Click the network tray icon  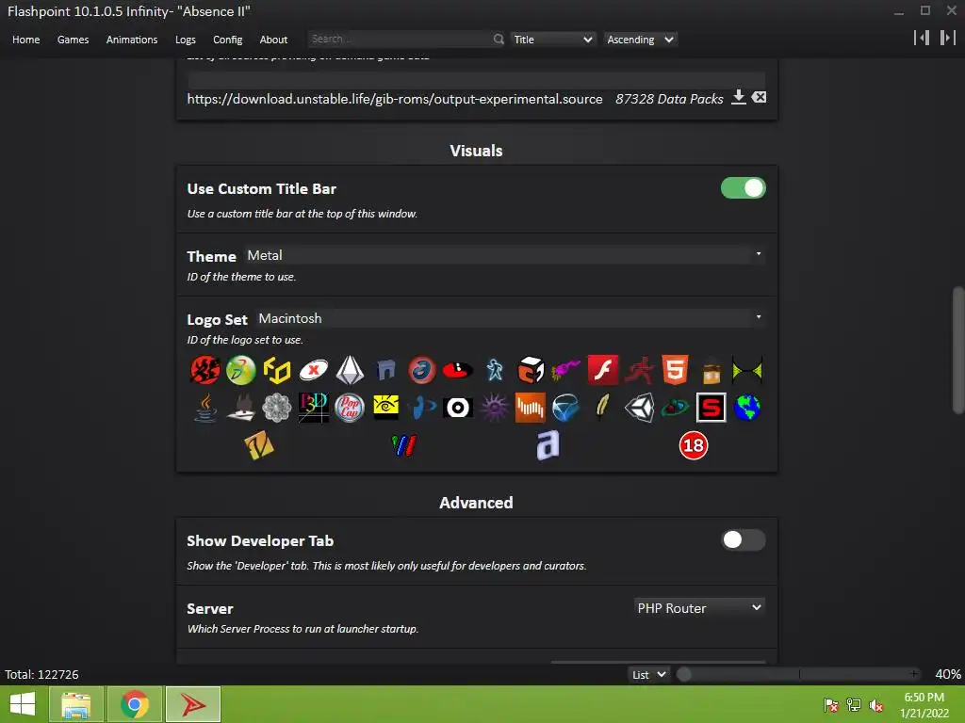point(854,705)
